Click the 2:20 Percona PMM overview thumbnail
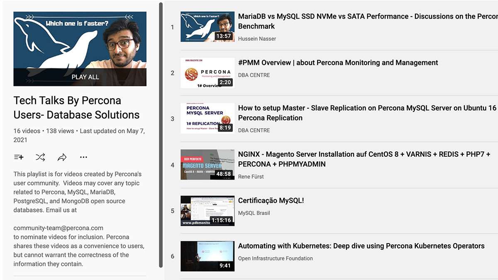 click(207, 73)
